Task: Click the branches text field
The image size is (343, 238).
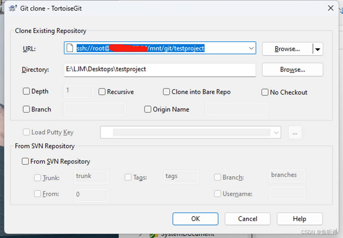Action: (287, 176)
